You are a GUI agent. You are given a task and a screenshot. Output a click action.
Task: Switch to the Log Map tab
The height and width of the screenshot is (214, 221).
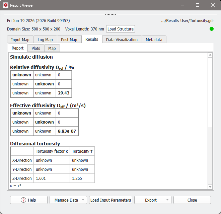45,40
